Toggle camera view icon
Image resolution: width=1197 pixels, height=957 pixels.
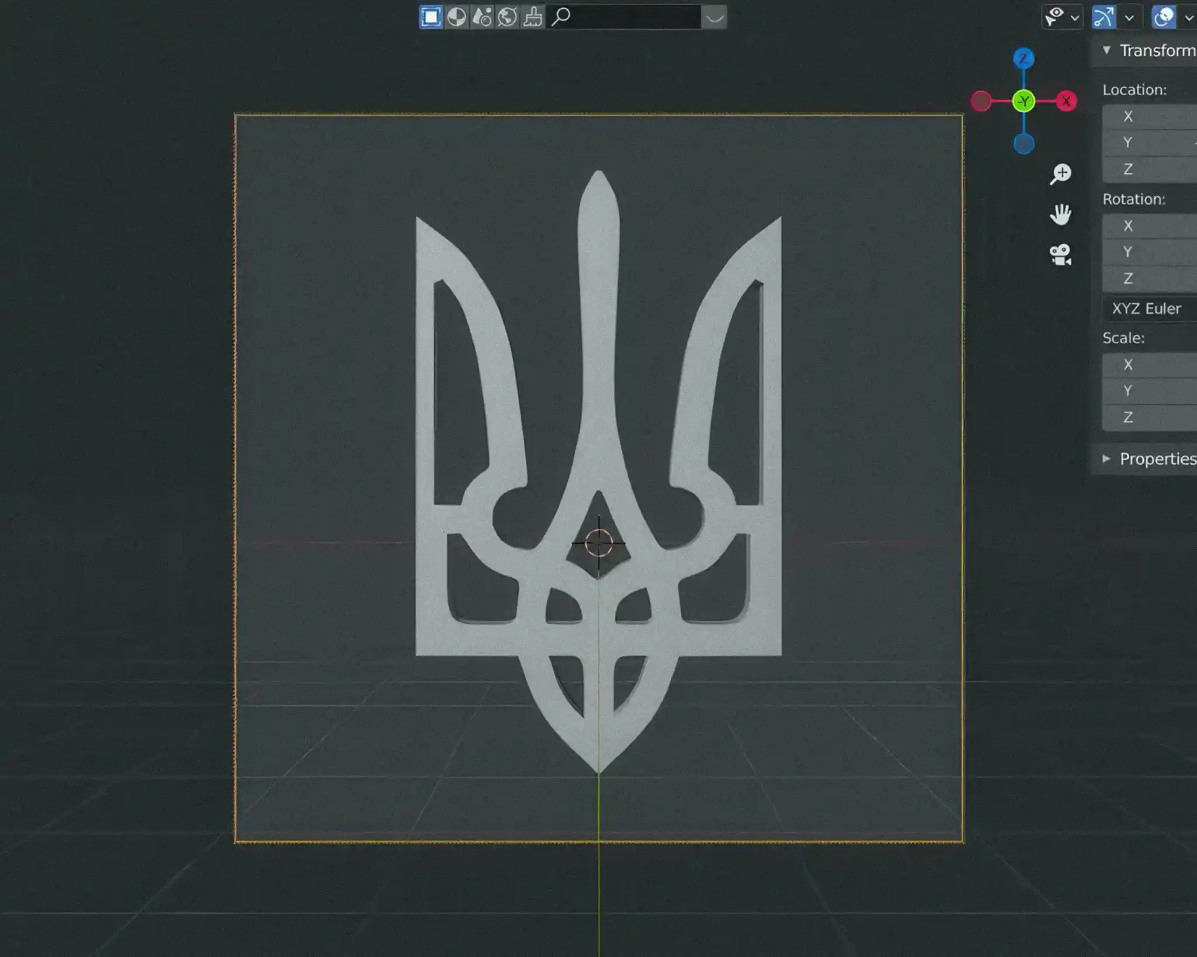[1060, 255]
